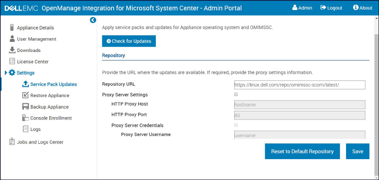Click Reset to Default Repository
Screen dimensions: 379x180
click(x=303, y=151)
